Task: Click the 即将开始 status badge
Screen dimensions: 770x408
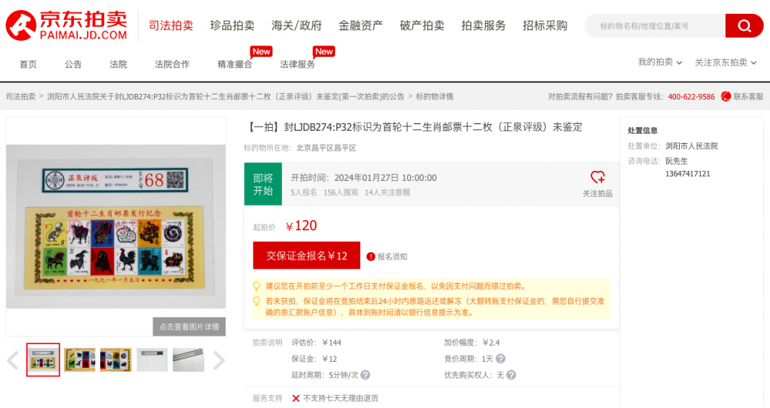Action: pyautogui.click(x=263, y=184)
